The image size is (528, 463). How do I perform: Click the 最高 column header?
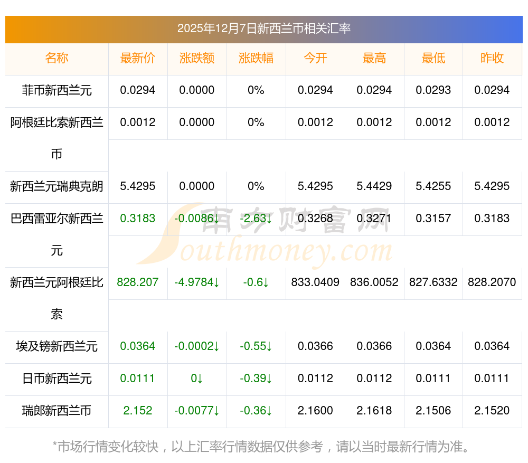374,58
